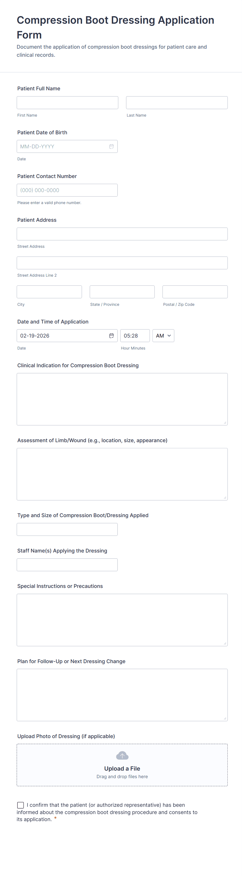The height and width of the screenshot is (876, 242).
Task: Focus the Assessment of Limb/Wound text area
Action: click(x=122, y=474)
